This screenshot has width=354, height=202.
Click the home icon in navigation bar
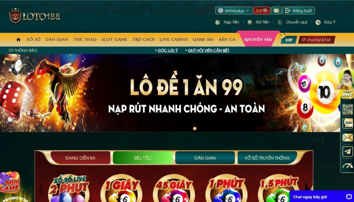(x=19, y=40)
